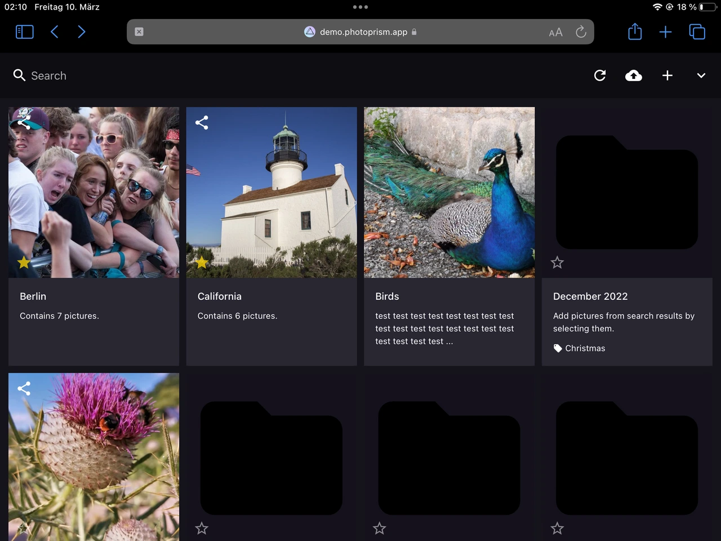Toggle favorite star on the folder album directly below California
The height and width of the screenshot is (541, 721).
pos(202,529)
